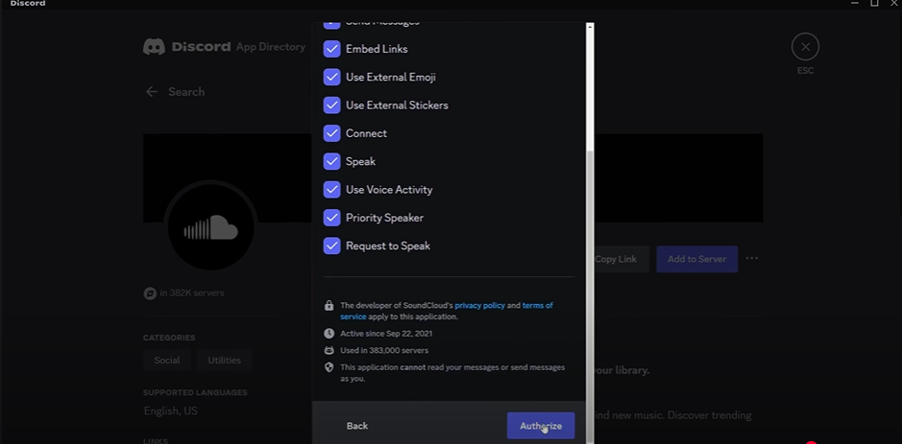Click the lock icon beside developer notice
The image size is (902, 444).
[329, 306]
